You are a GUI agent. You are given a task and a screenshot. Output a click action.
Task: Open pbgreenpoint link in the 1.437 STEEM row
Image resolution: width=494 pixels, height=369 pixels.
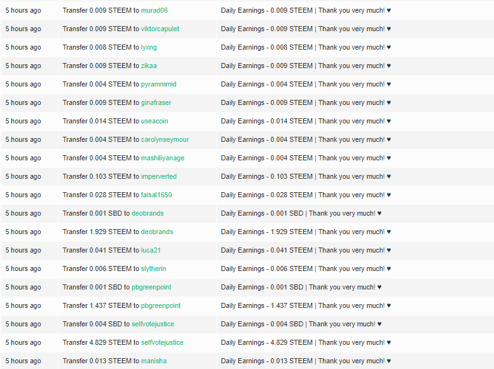[161, 305]
